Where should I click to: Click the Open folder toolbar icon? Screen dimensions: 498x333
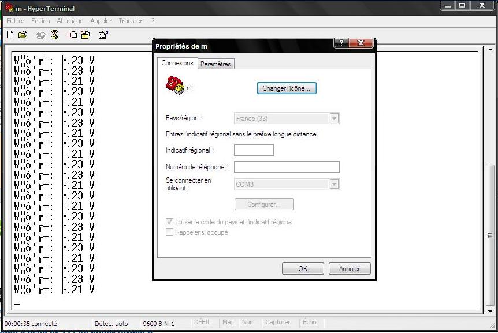[23, 35]
